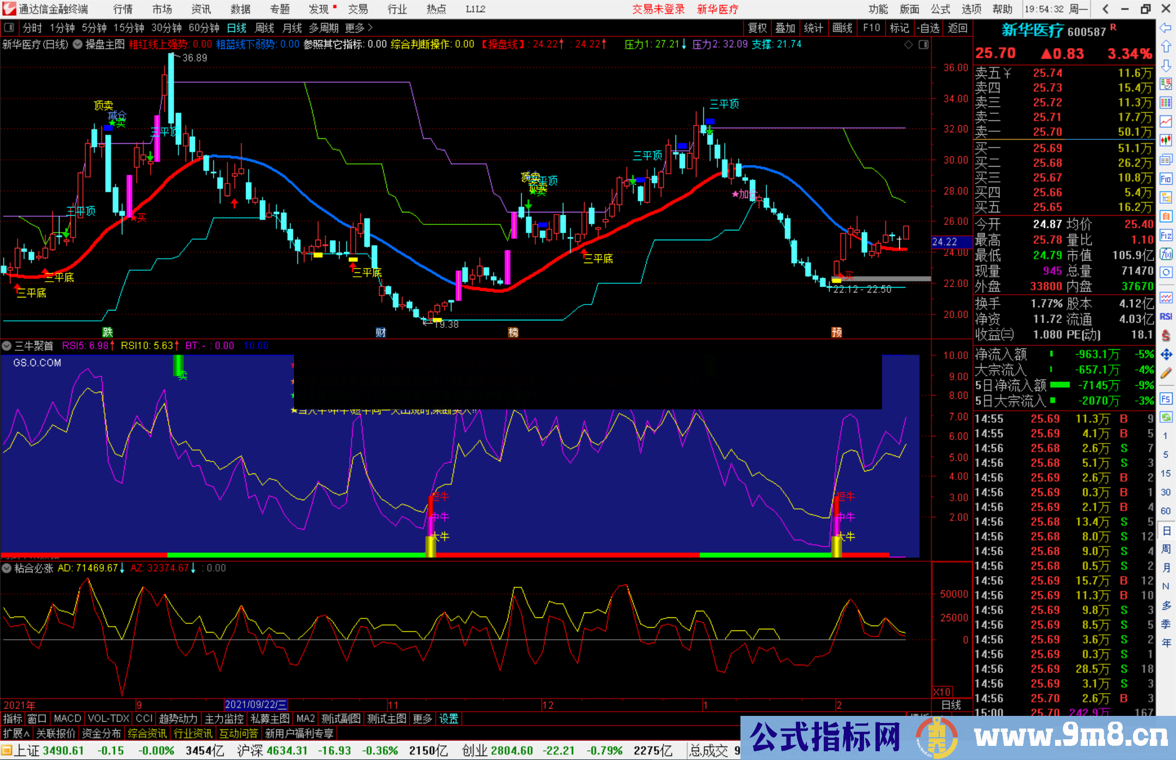Enable price adjustment via the 复权 toggle

(757, 28)
